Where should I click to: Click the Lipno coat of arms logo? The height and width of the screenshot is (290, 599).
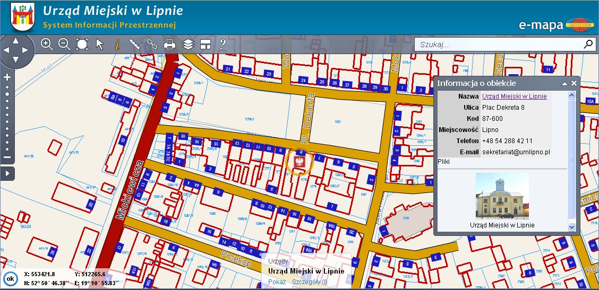pyautogui.click(x=23, y=16)
